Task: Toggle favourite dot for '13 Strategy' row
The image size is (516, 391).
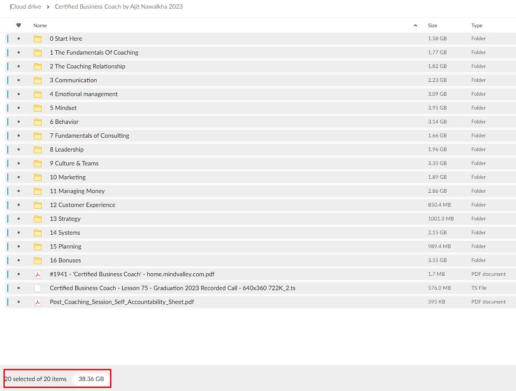Action: click(x=19, y=219)
